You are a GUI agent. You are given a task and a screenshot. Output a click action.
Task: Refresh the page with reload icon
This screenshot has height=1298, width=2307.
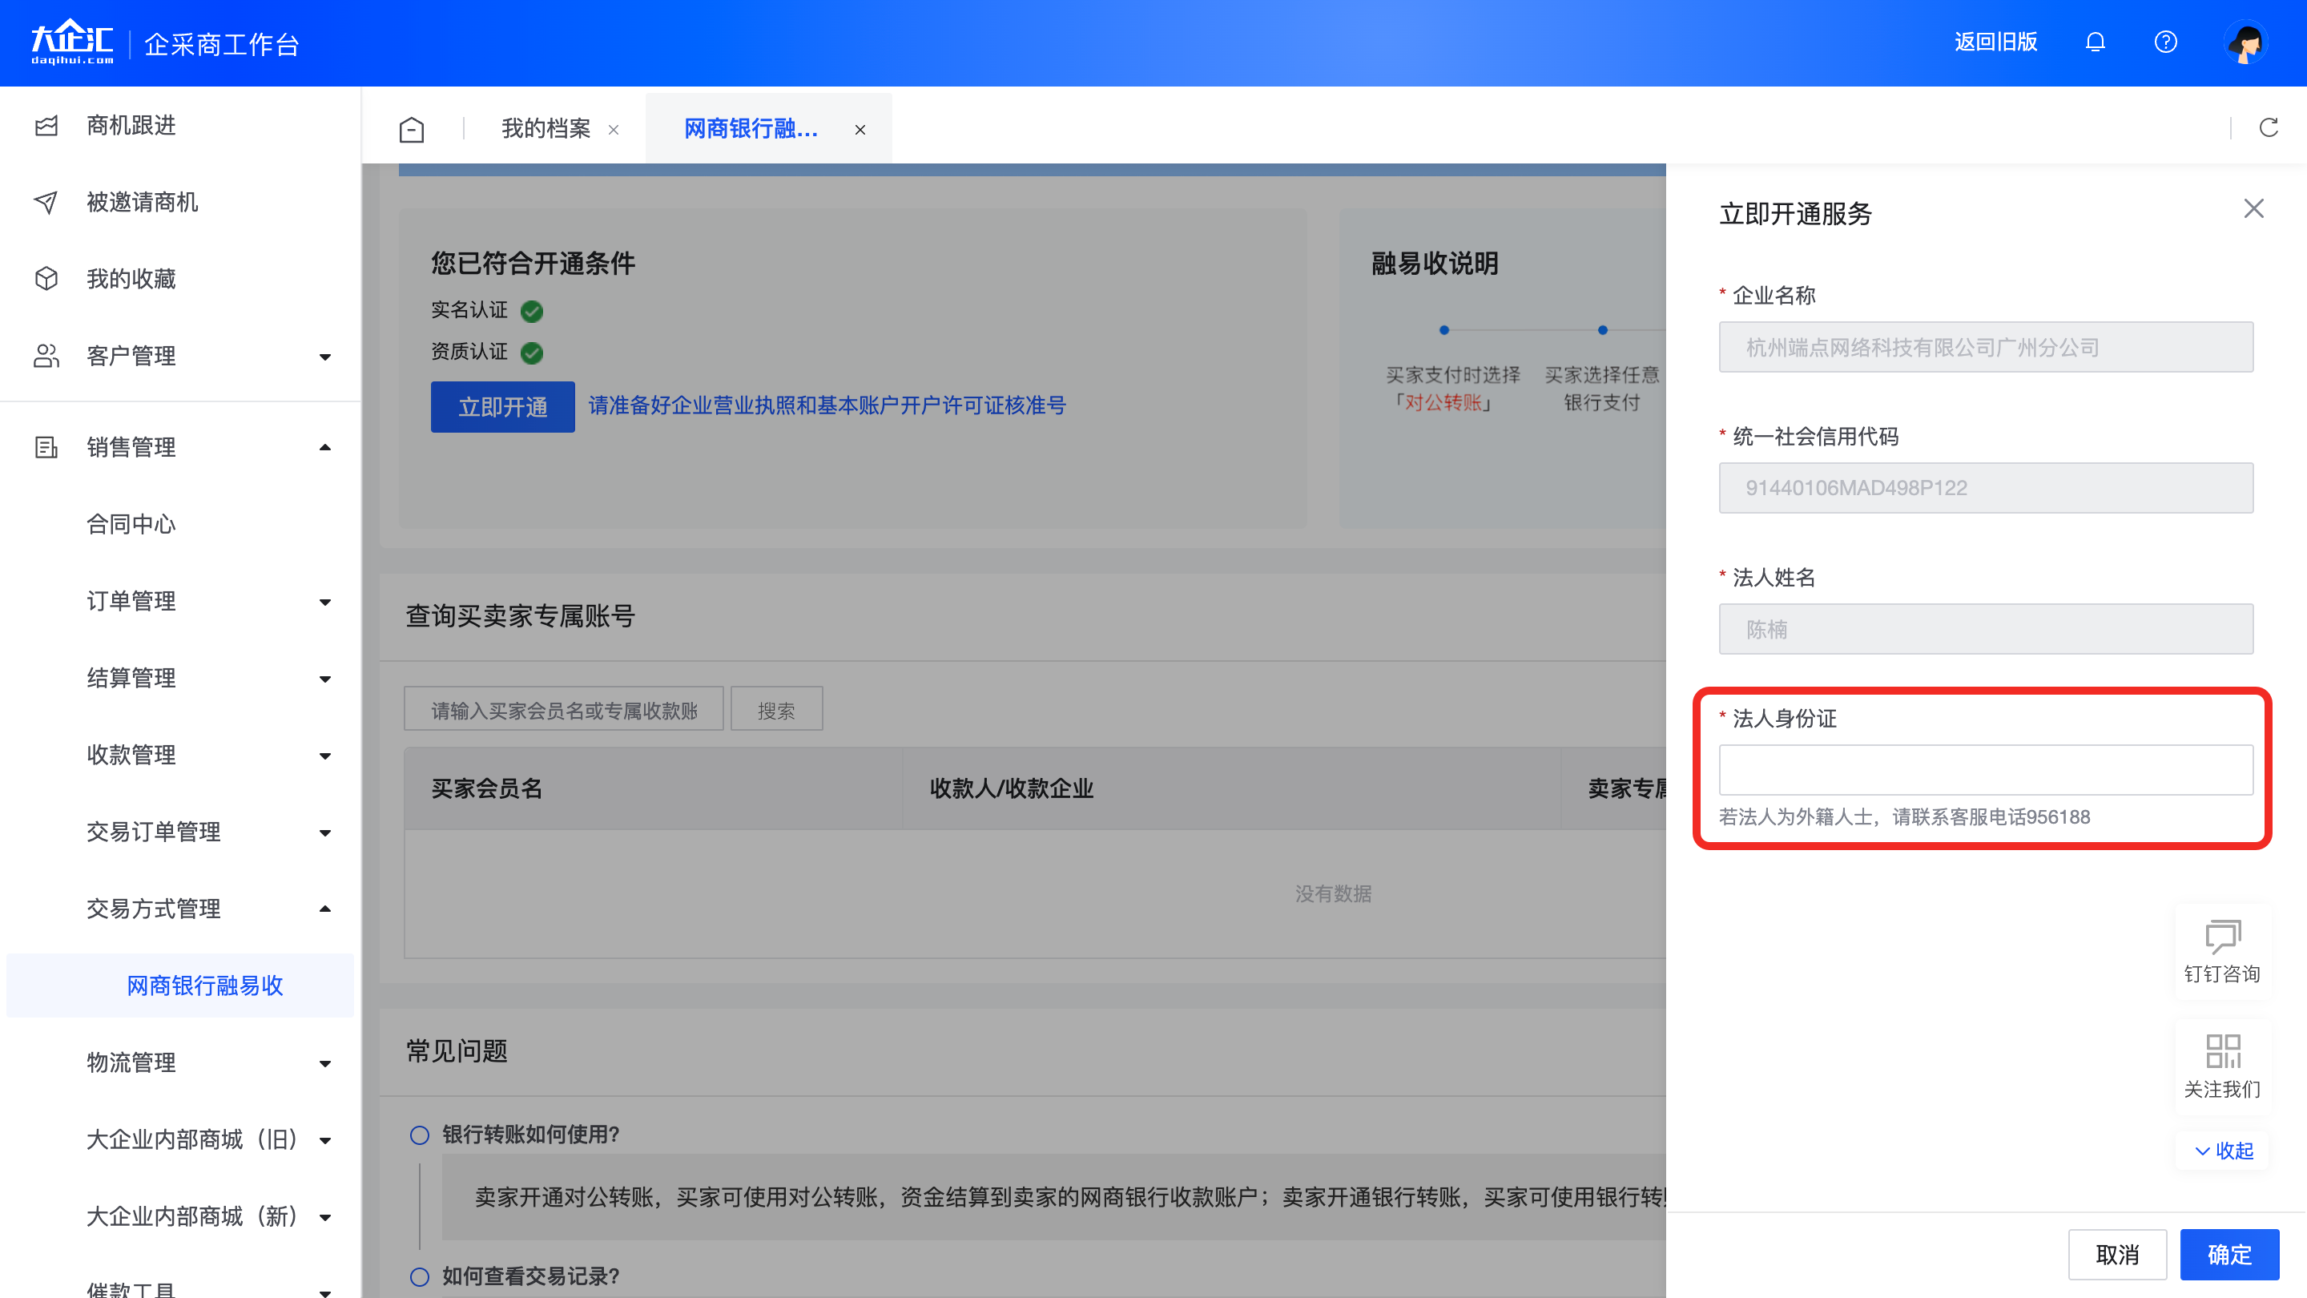pyautogui.click(x=2268, y=128)
